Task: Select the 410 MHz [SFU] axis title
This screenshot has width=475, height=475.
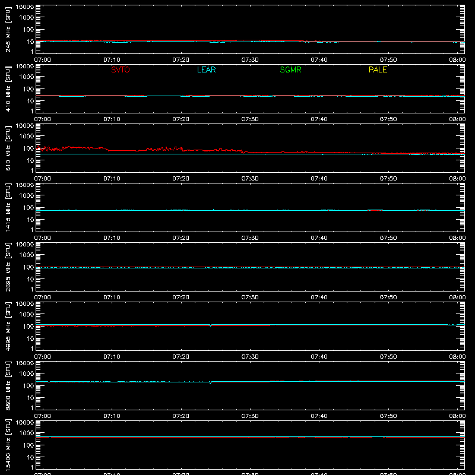Action: point(8,88)
